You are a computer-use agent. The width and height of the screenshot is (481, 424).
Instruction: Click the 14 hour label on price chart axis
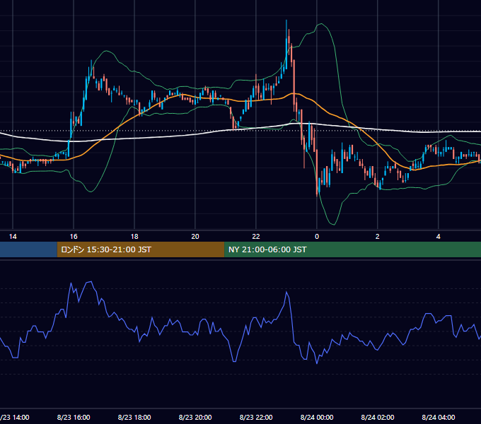[13, 237]
